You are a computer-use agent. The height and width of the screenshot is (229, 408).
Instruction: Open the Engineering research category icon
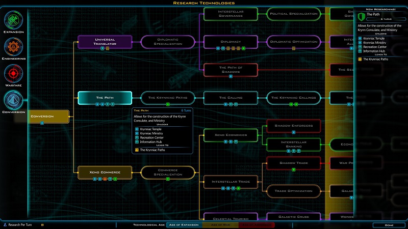click(x=13, y=47)
